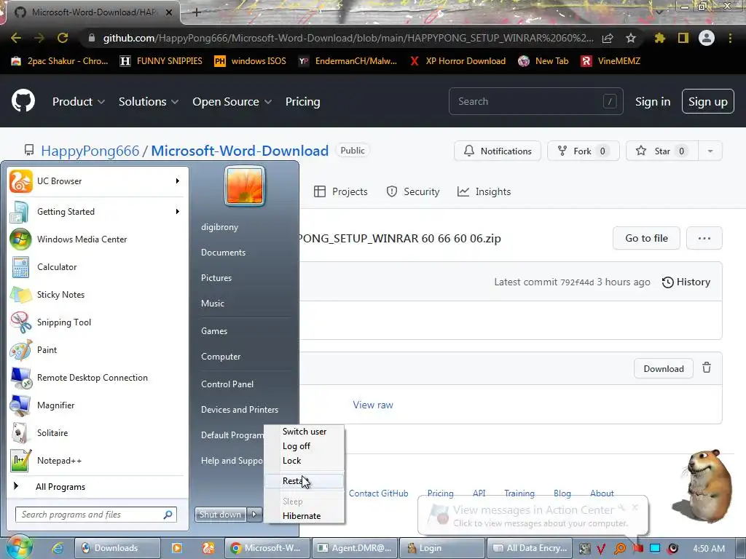Image resolution: width=746 pixels, height=559 pixels.
Task: Expand the Product dropdown menu
Action: 79,102
